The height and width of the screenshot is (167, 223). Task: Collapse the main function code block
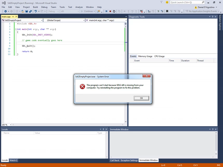pos(16,29)
